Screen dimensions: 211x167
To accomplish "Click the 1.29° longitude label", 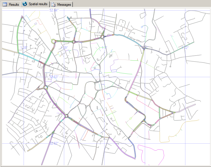I will (64, 48).
